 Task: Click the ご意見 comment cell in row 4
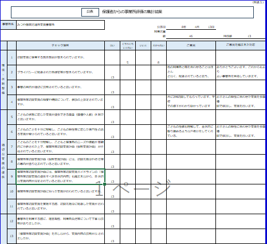191,102
